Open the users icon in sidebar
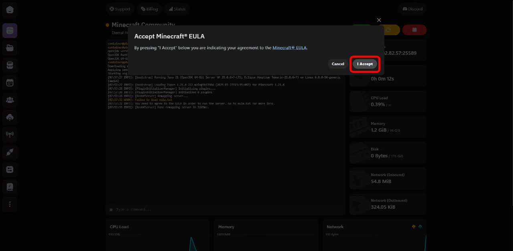The height and width of the screenshot is (251, 513). (x=10, y=100)
